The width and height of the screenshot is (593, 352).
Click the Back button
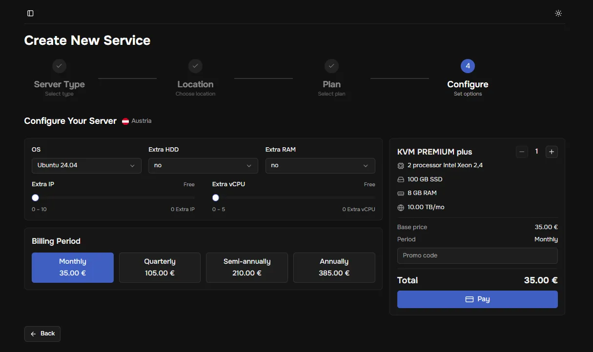tap(42, 333)
